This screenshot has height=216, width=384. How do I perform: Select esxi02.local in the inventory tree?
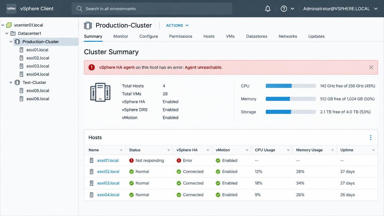pyautogui.click(x=37, y=58)
